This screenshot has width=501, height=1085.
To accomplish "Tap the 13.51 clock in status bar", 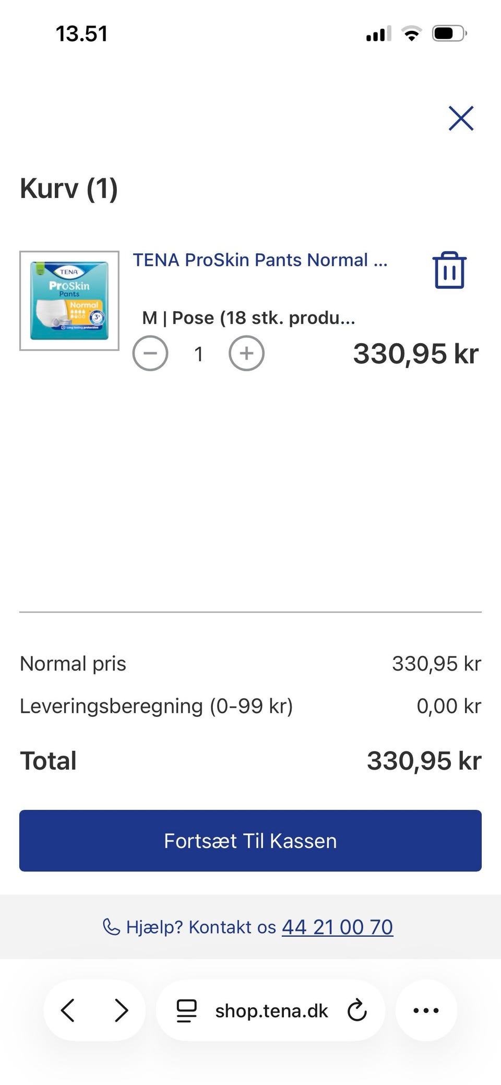I will (x=82, y=34).
